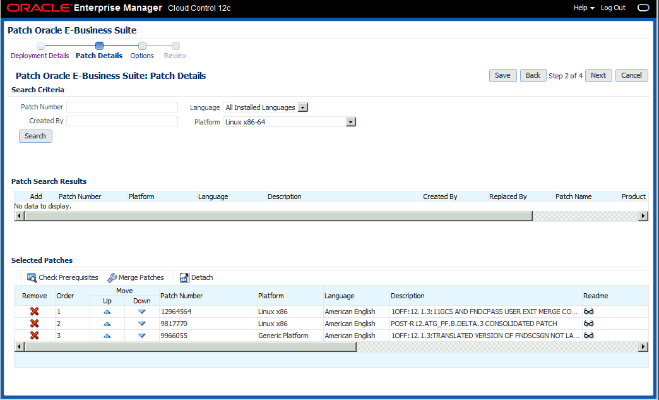Click the Log Out link

coord(613,8)
